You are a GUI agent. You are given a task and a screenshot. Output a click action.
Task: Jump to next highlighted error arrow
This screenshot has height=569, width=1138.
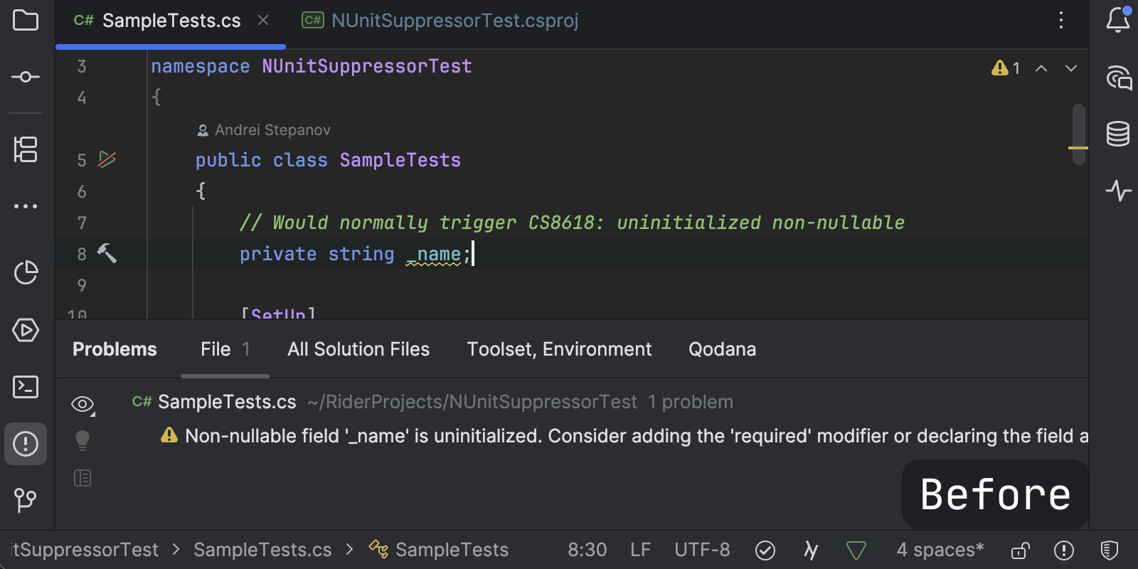1070,68
